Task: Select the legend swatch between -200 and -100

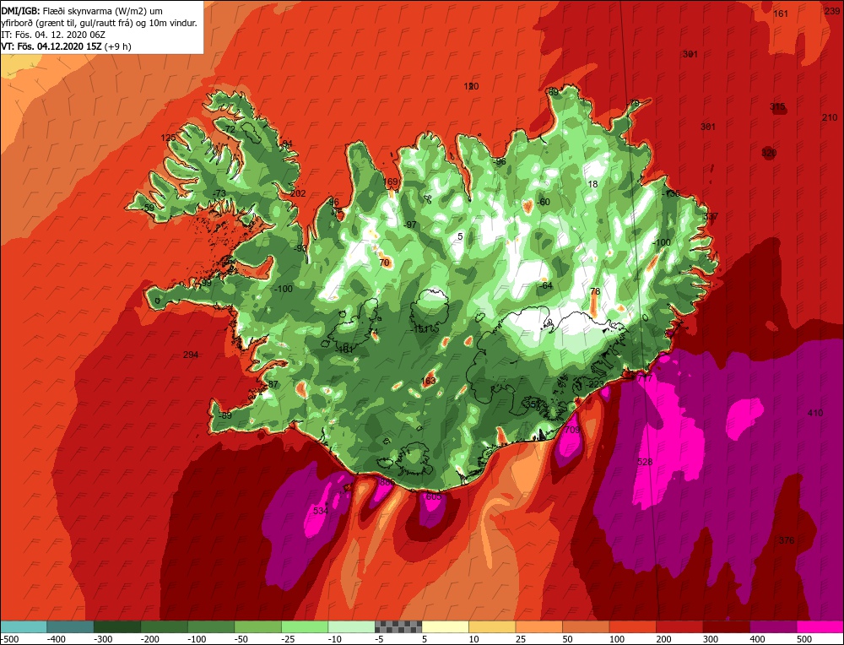Action: click(x=164, y=626)
